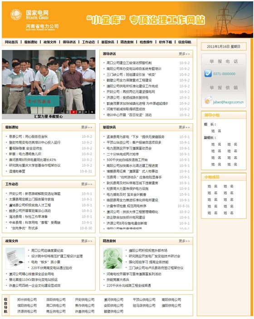This screenshot has height=319, width=254.
Task: Open policy item 220千伏南南变电站通过验收
Action: click(52, 268)
